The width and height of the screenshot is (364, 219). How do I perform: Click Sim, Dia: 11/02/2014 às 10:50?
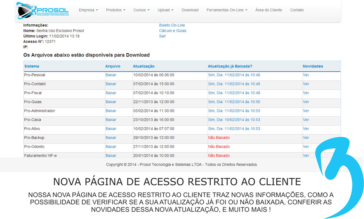pyautogui.click(x=234, y=102)
